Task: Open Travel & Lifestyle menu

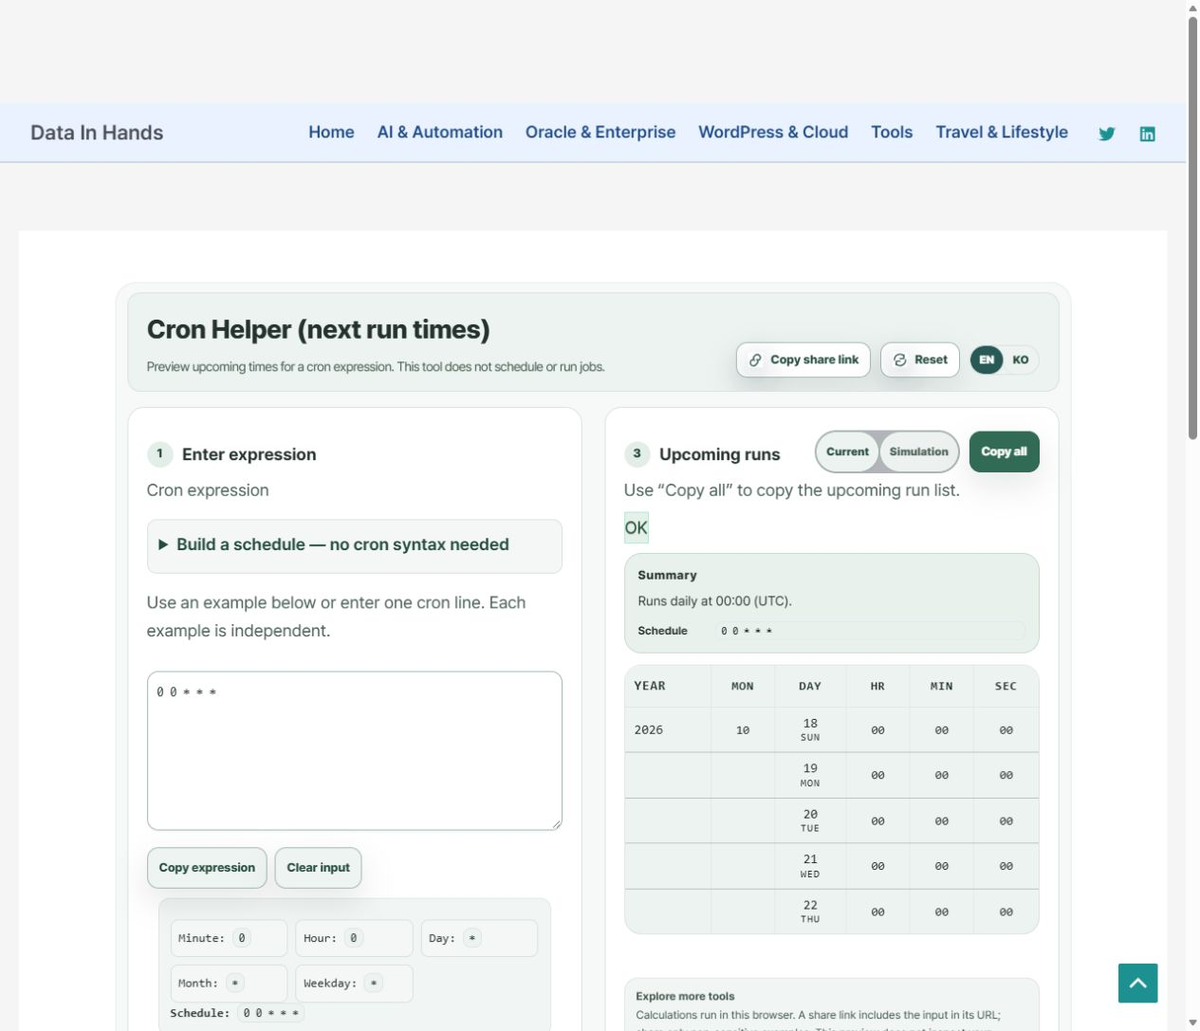Action: (1002, 133)
